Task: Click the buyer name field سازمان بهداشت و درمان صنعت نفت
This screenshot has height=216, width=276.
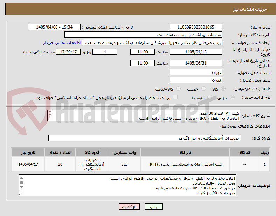Action: (x=143, y=35)
